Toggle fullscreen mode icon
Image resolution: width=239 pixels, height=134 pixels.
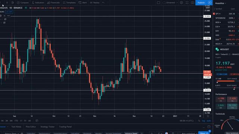pos(187,3)
